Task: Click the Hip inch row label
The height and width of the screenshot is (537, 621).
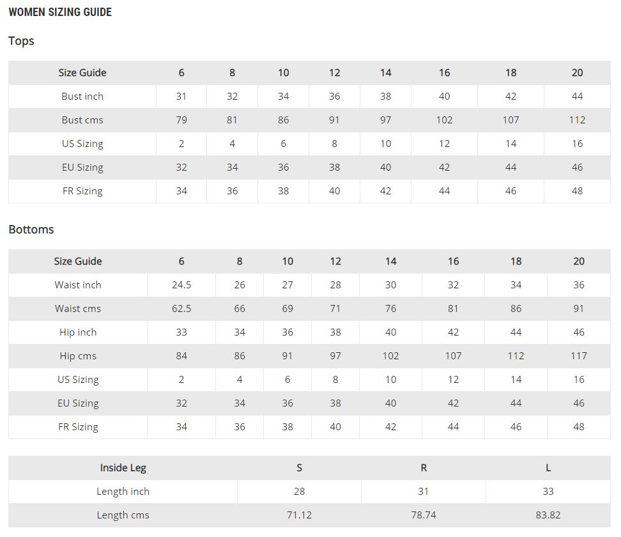Action: [78, 332]
